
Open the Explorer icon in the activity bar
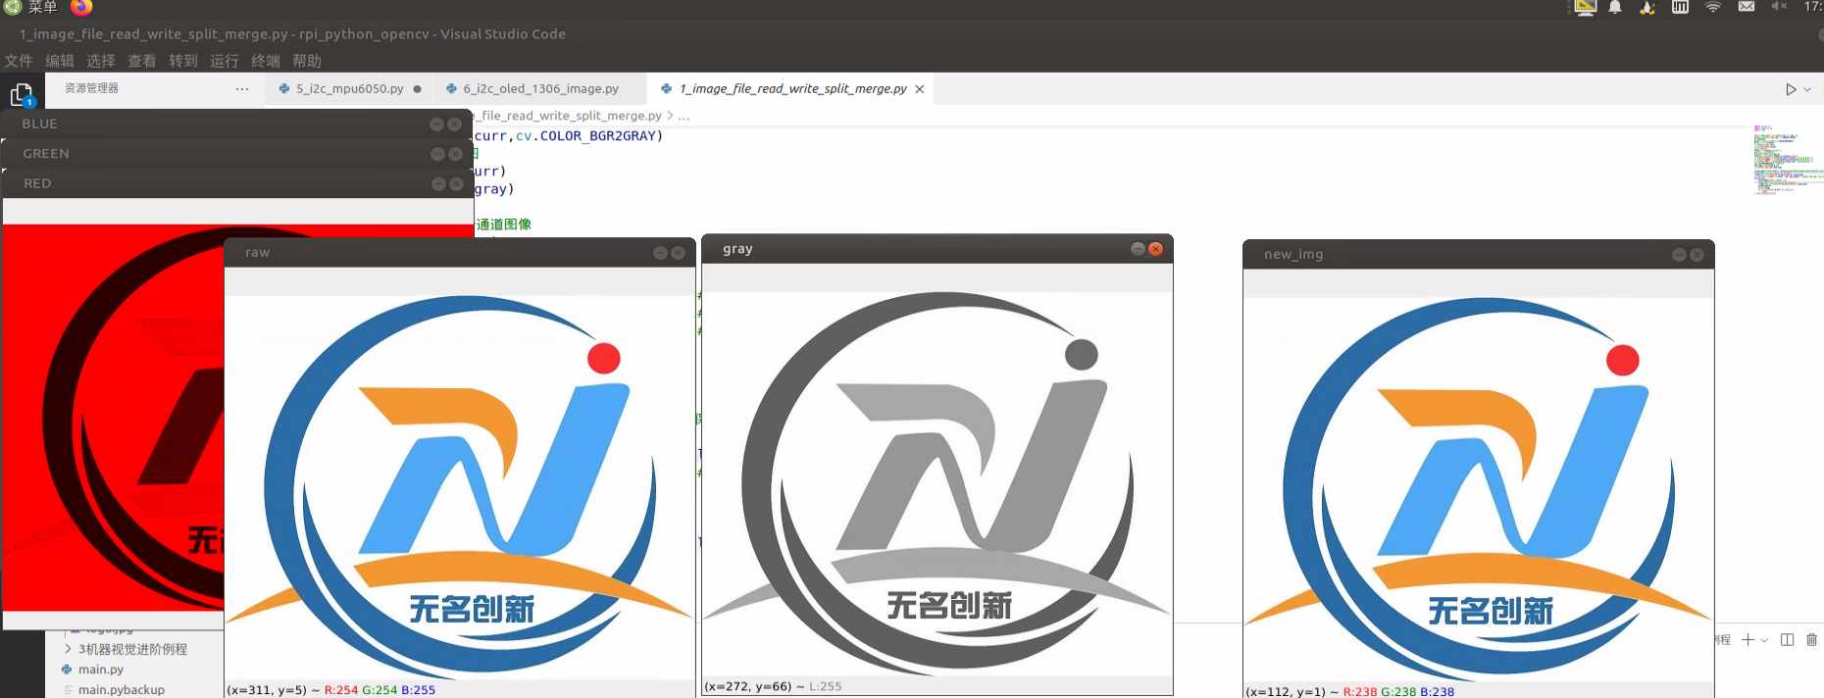(x=22, y=95)
